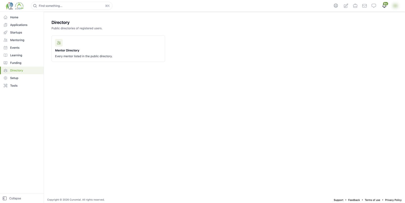The height and width of the screenshot is (203, 405).
Task: Open the mail envelope icon
Action: pyautogui.click(x=364, y=6)
